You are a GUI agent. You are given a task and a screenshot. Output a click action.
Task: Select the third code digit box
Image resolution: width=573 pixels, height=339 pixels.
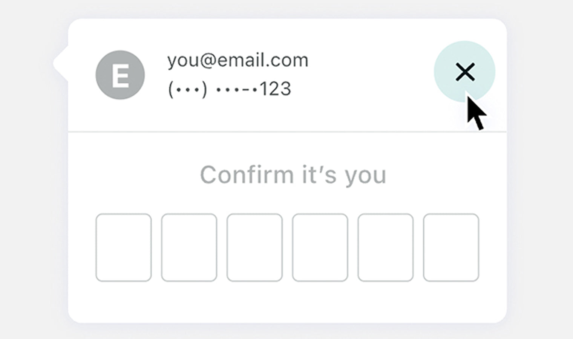point(254,247)
